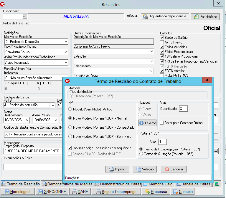The width and height of the screenshot is (226, 198).
Task: Click the Processa lightning icon
Action: [x=147, y=192]
